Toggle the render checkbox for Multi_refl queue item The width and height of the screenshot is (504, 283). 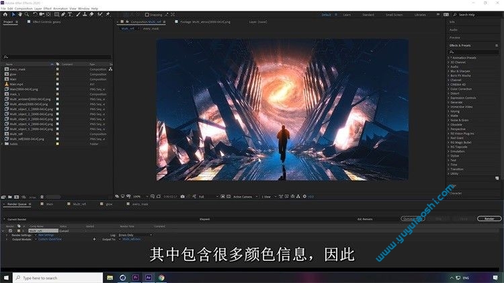(x=10, y=231)
